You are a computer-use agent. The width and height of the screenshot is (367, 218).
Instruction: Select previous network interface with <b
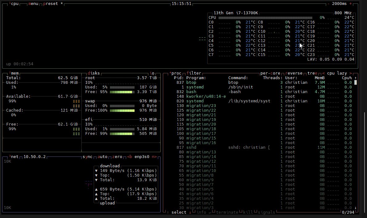click(130, 156)
